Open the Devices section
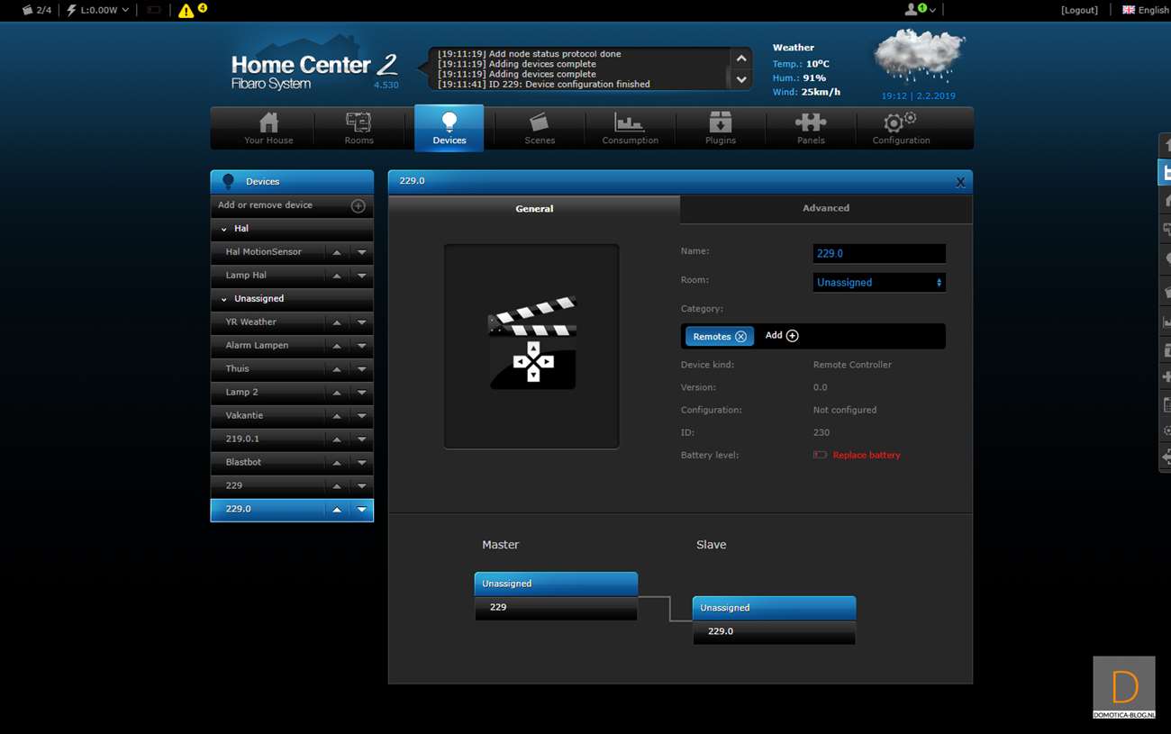 pyautogui.click(x=449, y=128)
